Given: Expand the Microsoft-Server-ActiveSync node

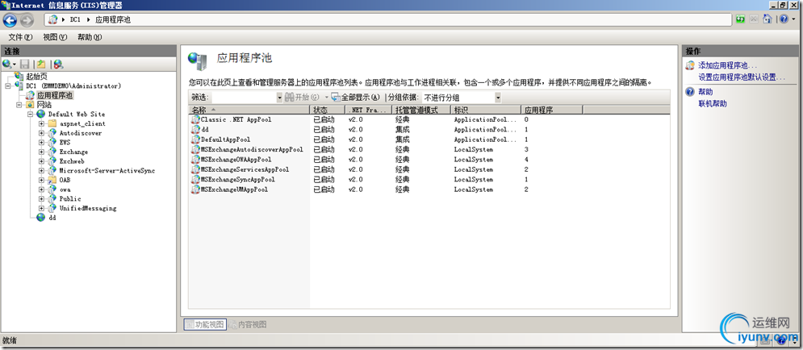Looking at the screenshot, I should [x=41, y=170].
